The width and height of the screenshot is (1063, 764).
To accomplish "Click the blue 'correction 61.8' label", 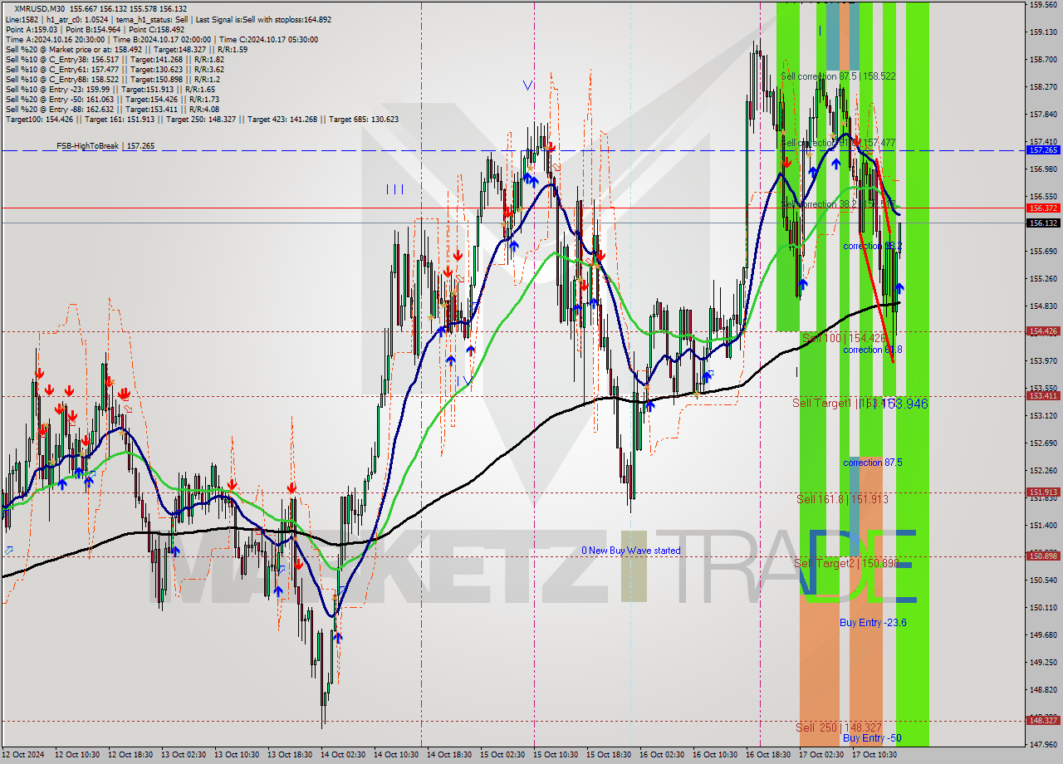I will tap(873, 350).
